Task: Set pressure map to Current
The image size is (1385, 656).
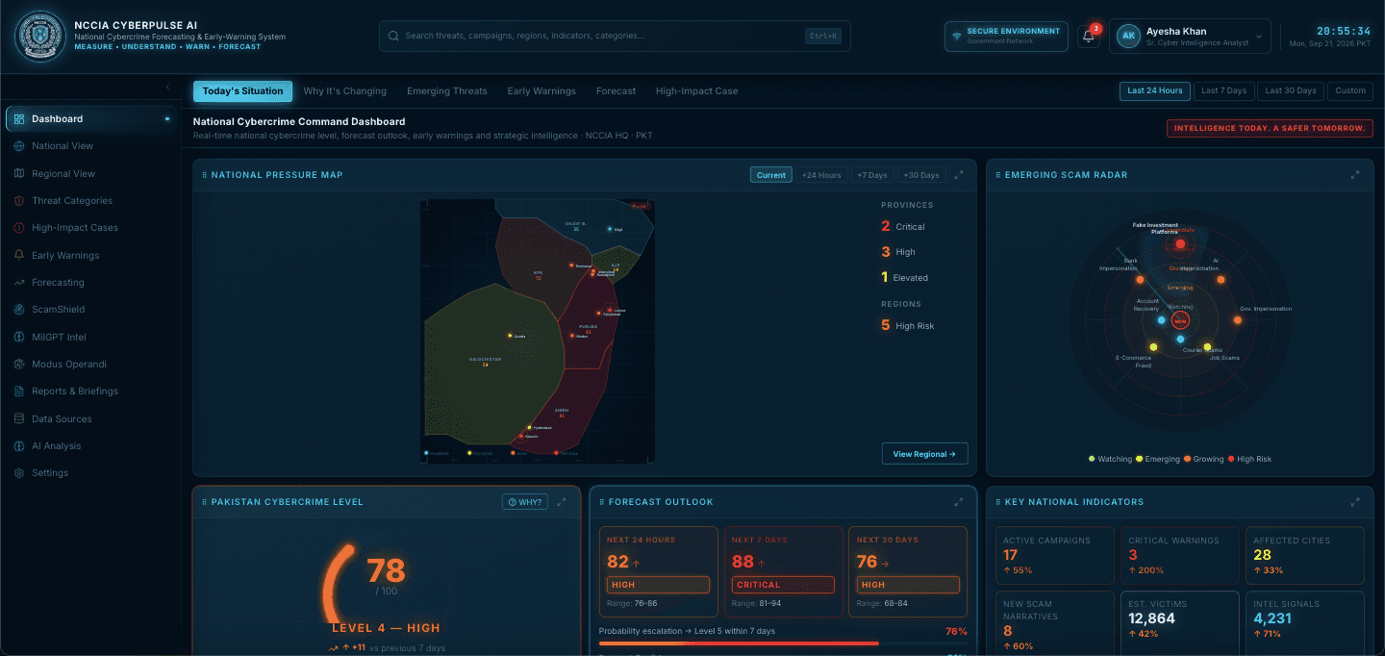Action: pos(771,175)
